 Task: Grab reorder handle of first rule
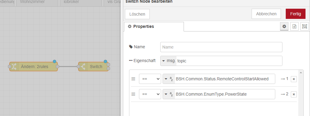(134, 79)
